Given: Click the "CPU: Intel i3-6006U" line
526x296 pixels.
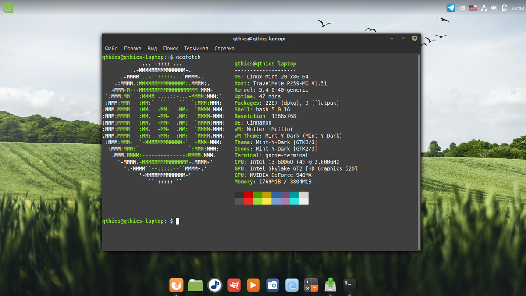Looking at the screenshot, I should click(287, 162).
